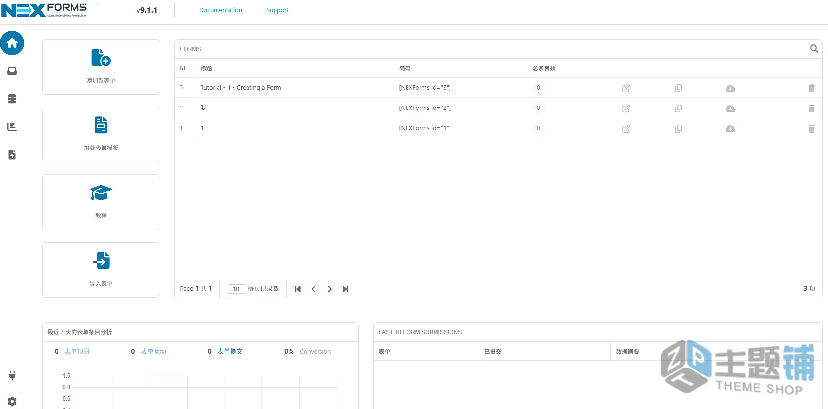Screen dimensions: 828x409
Task: Go to the next page of forms
Action: (330, 289)
